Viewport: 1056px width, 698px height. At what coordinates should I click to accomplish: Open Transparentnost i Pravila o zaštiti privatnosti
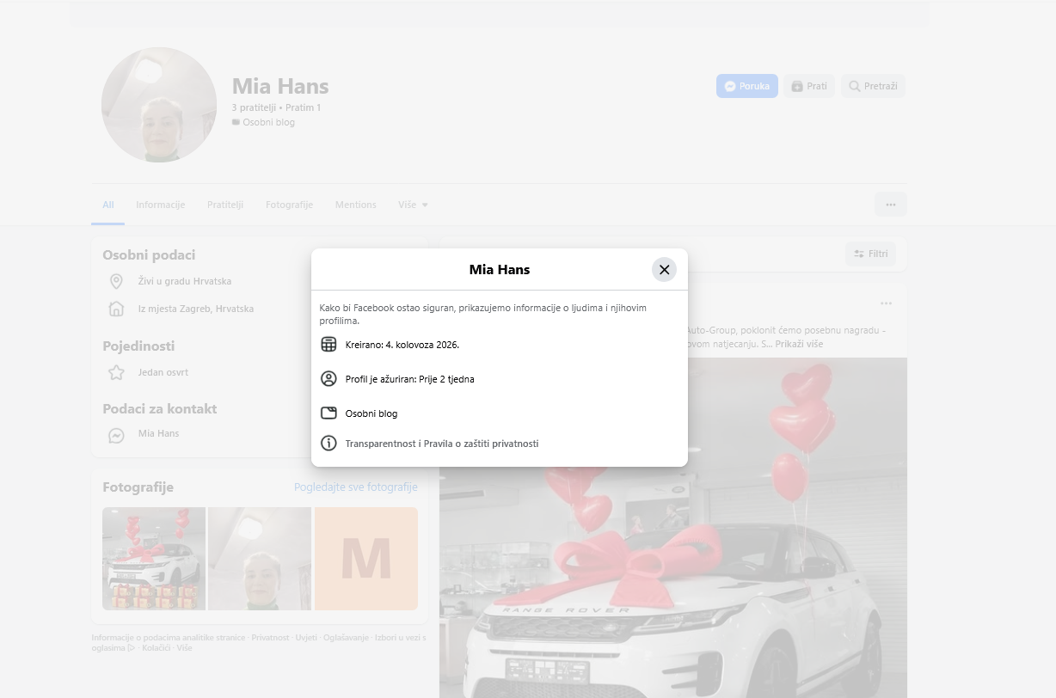(x=441, y=444)
